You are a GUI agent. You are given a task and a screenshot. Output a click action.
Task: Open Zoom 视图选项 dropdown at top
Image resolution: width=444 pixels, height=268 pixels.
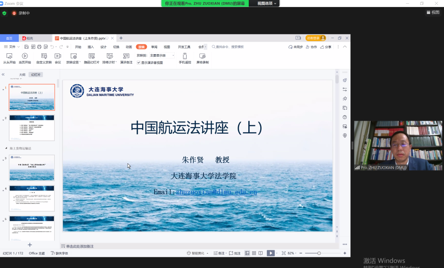pos(267,3)
